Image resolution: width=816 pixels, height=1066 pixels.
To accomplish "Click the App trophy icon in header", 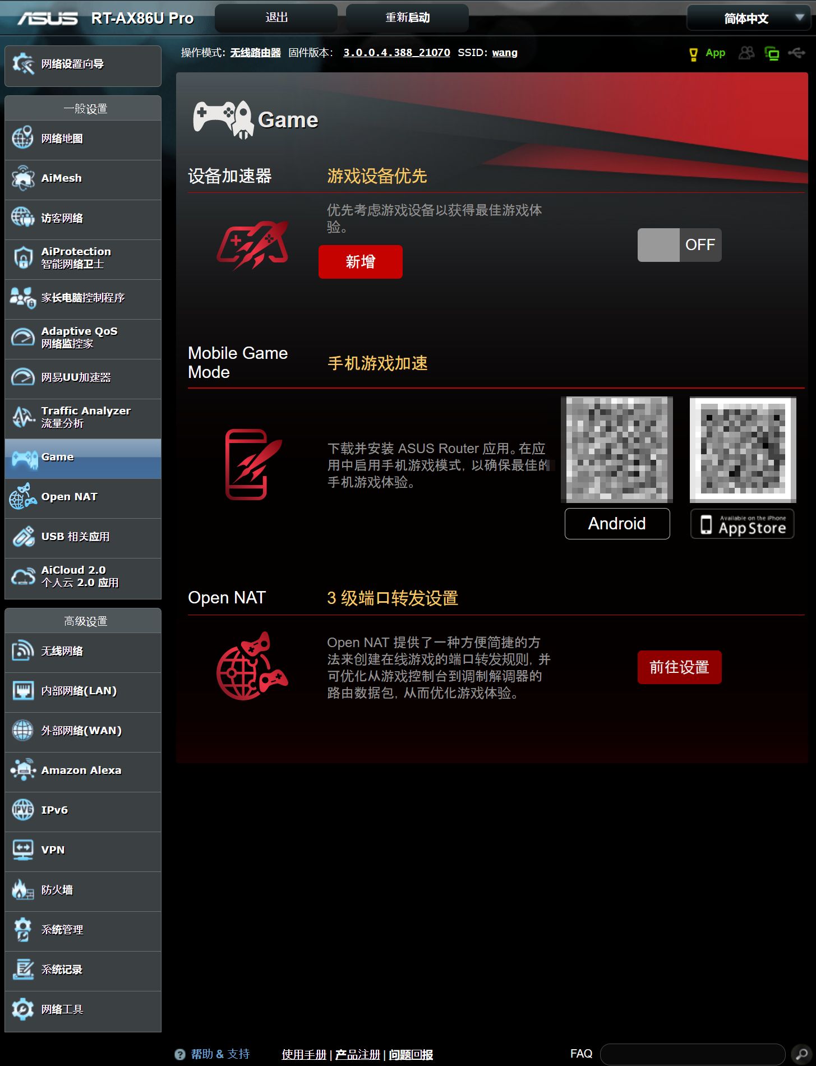I will [x=693, y=54].
